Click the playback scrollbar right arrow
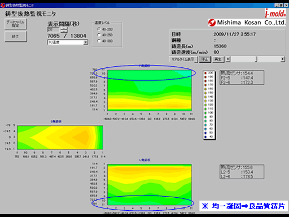The height and width of the screenshot is (217, 289). tap(283, 59)
